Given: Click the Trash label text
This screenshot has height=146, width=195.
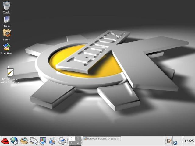Looking at the screenshot, I should pos(6,12).
